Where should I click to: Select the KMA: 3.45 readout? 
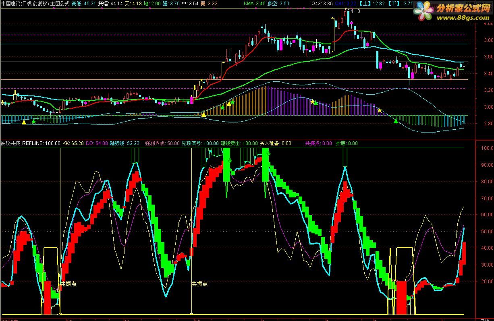click(255, 3)
